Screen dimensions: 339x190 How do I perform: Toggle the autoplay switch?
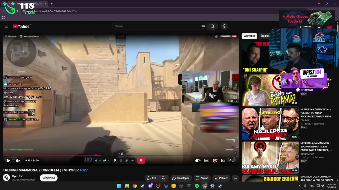coord(198,160)
